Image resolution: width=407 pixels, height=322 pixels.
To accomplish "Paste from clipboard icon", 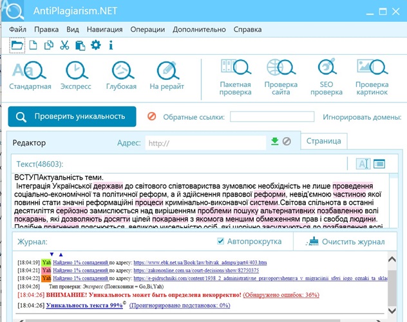I will coord(80,46).
